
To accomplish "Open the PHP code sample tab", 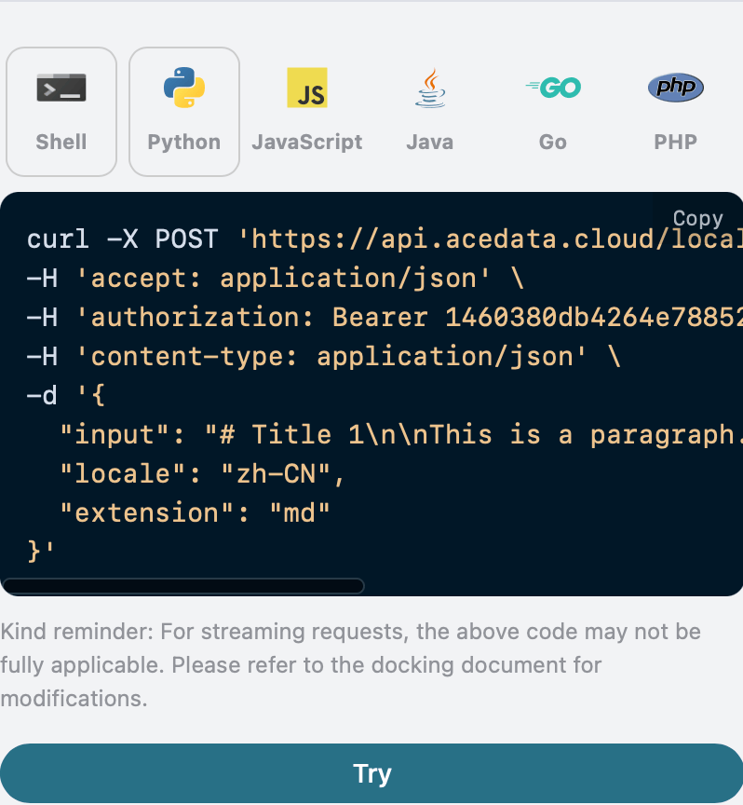I will click(675, 143).
